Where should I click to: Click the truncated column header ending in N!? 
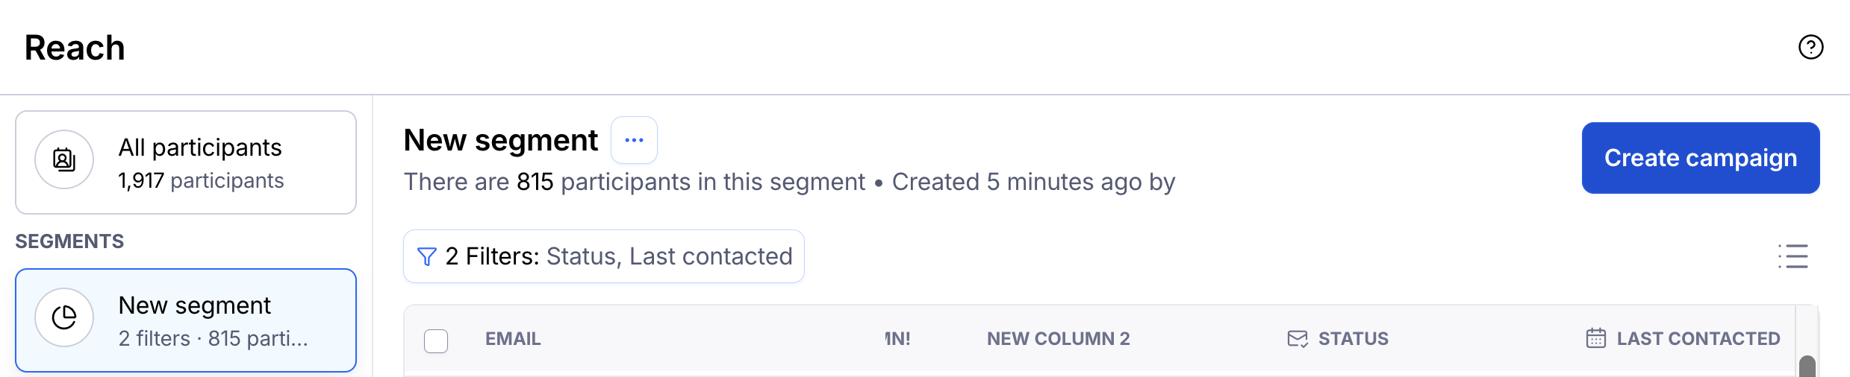point(898,339)
